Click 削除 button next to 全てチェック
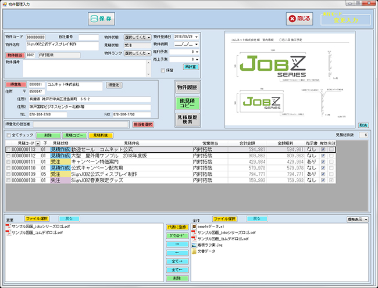Screen dimensions: 378x288 (x=48, y=135)
